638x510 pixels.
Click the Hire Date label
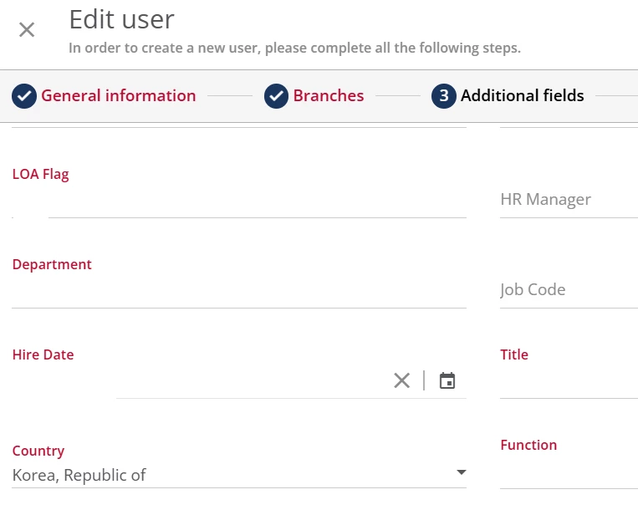(x=43, y=355)
